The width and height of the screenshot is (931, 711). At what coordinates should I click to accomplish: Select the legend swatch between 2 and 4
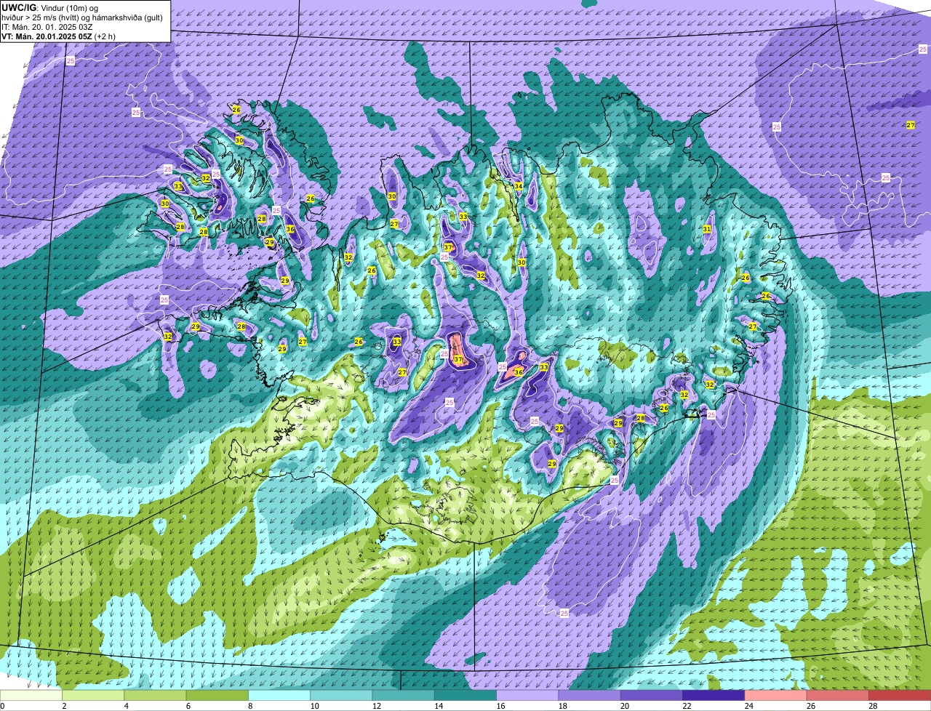click(93, 696)
